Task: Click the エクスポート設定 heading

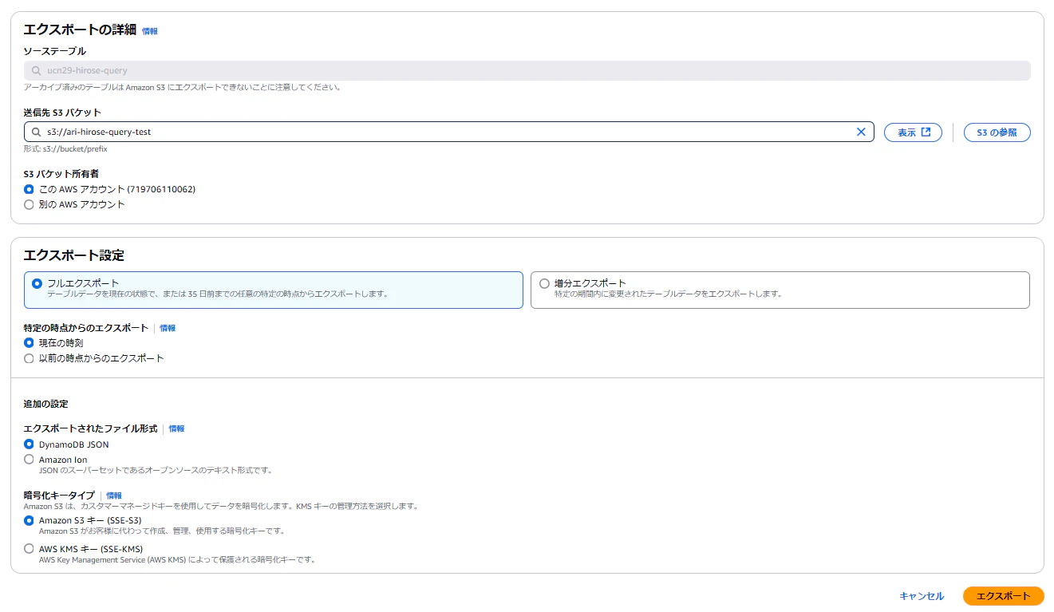Action: (73, 255)
